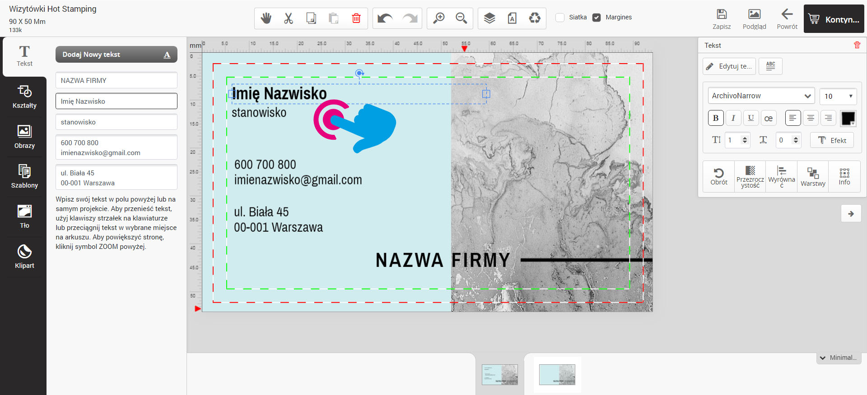Click the Obrót rotate icon

pos(718,176)
